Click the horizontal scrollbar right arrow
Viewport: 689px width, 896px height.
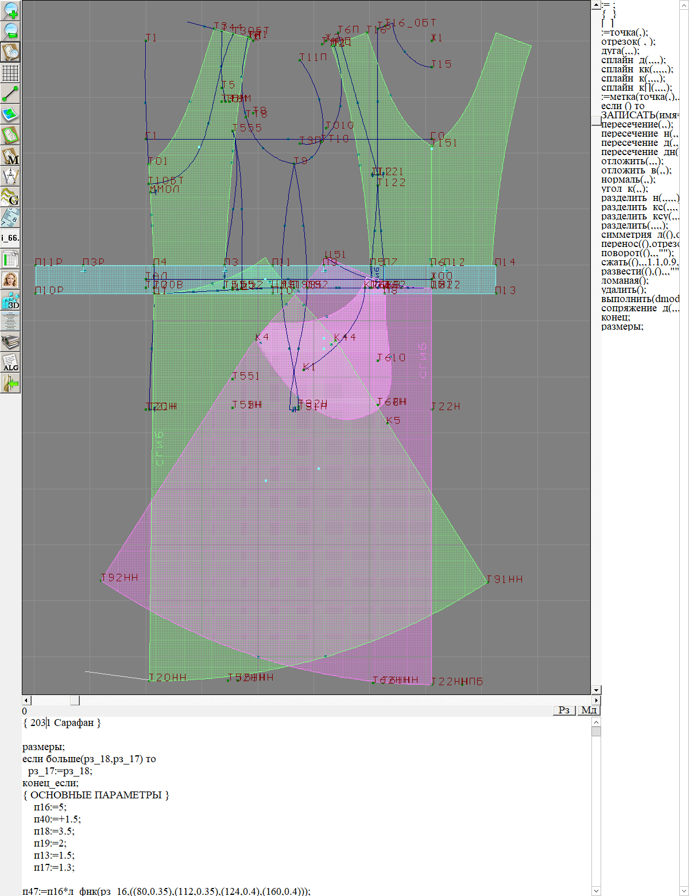pyautogui.click(x=596, y=700)
